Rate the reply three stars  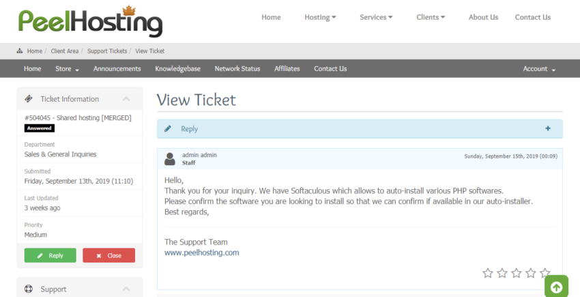tap(517, 273)
